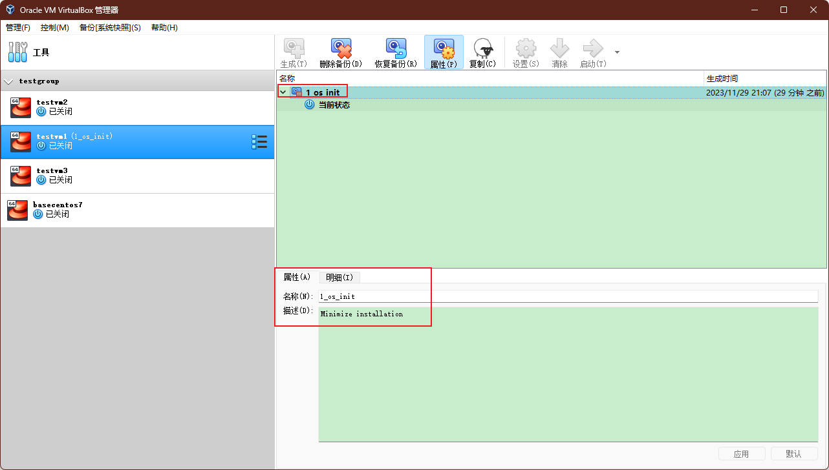Open the 备份[系统快照](S) menu
Image resolution: width=829 pixels, height=470 pixels.
click(x=110, y=28)
